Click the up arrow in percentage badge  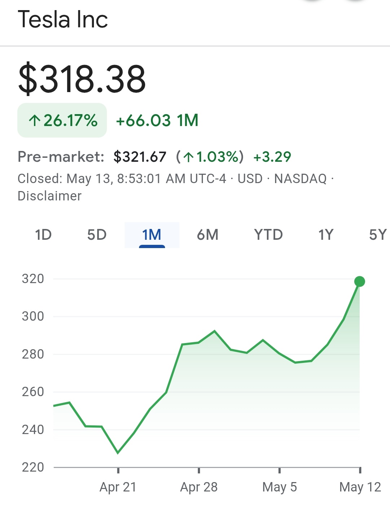point(34,121)
